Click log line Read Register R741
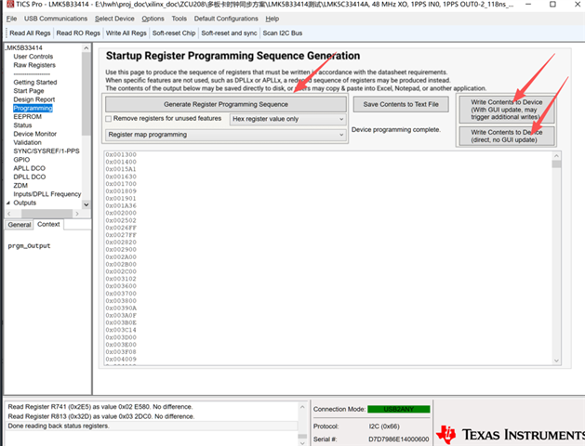Image resolution: width=585 pixels, height=446 pixels. pyautogui.click(x=100, y=407)
